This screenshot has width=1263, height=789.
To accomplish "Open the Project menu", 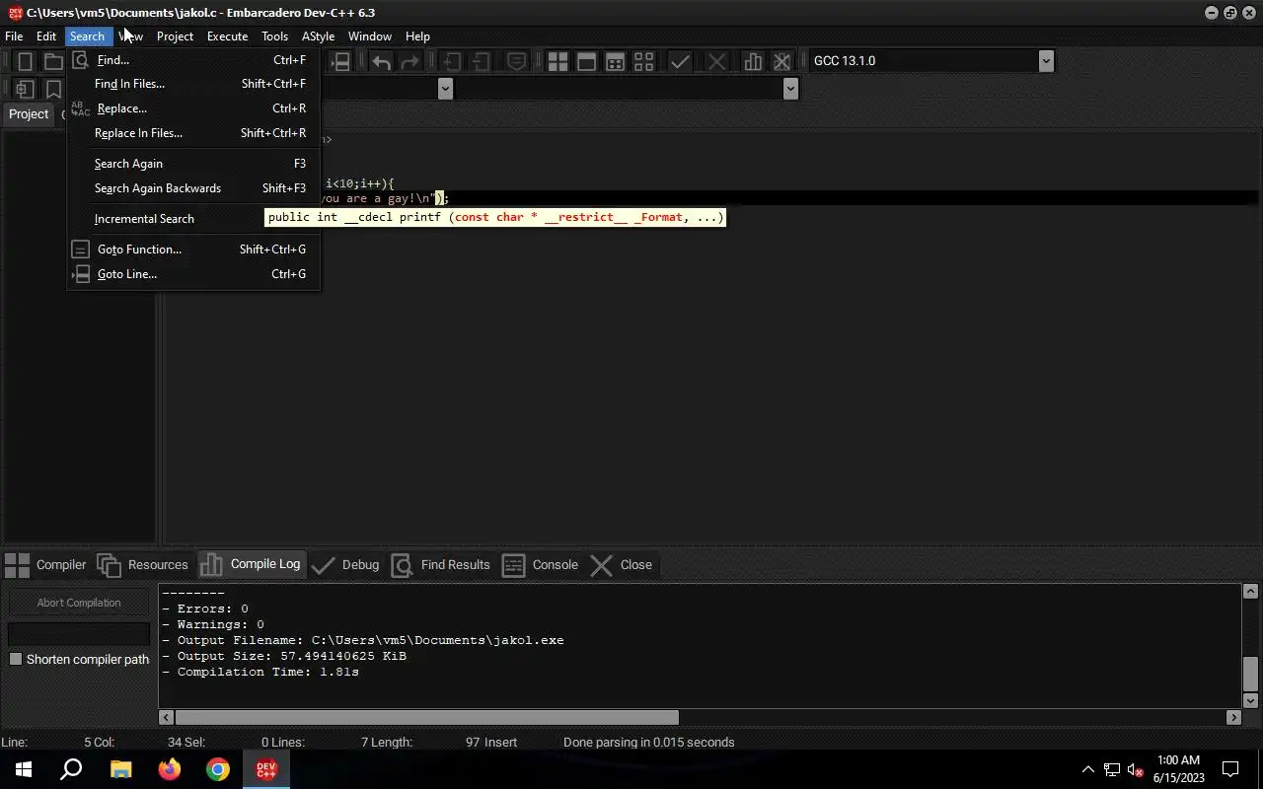I will click(x=175, y=36).
